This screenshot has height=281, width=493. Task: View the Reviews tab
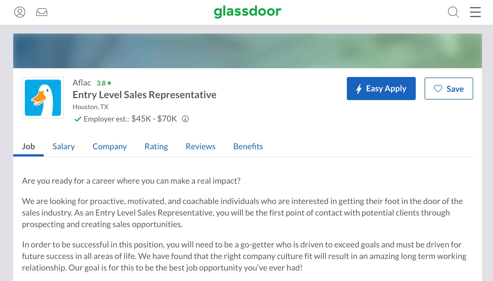200,147
